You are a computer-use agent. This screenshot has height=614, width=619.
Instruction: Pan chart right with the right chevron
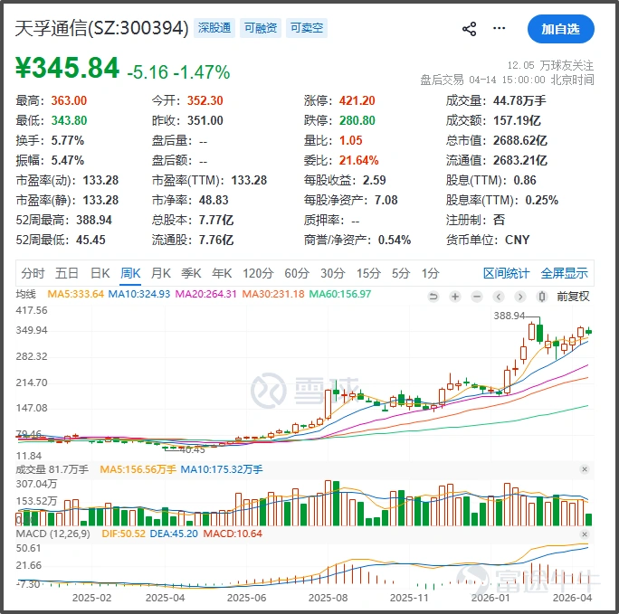[520, 297]
